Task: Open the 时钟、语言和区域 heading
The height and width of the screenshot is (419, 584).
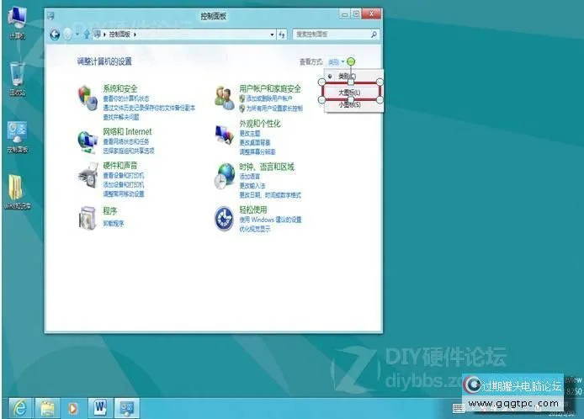Action: [x=267, y=167]
